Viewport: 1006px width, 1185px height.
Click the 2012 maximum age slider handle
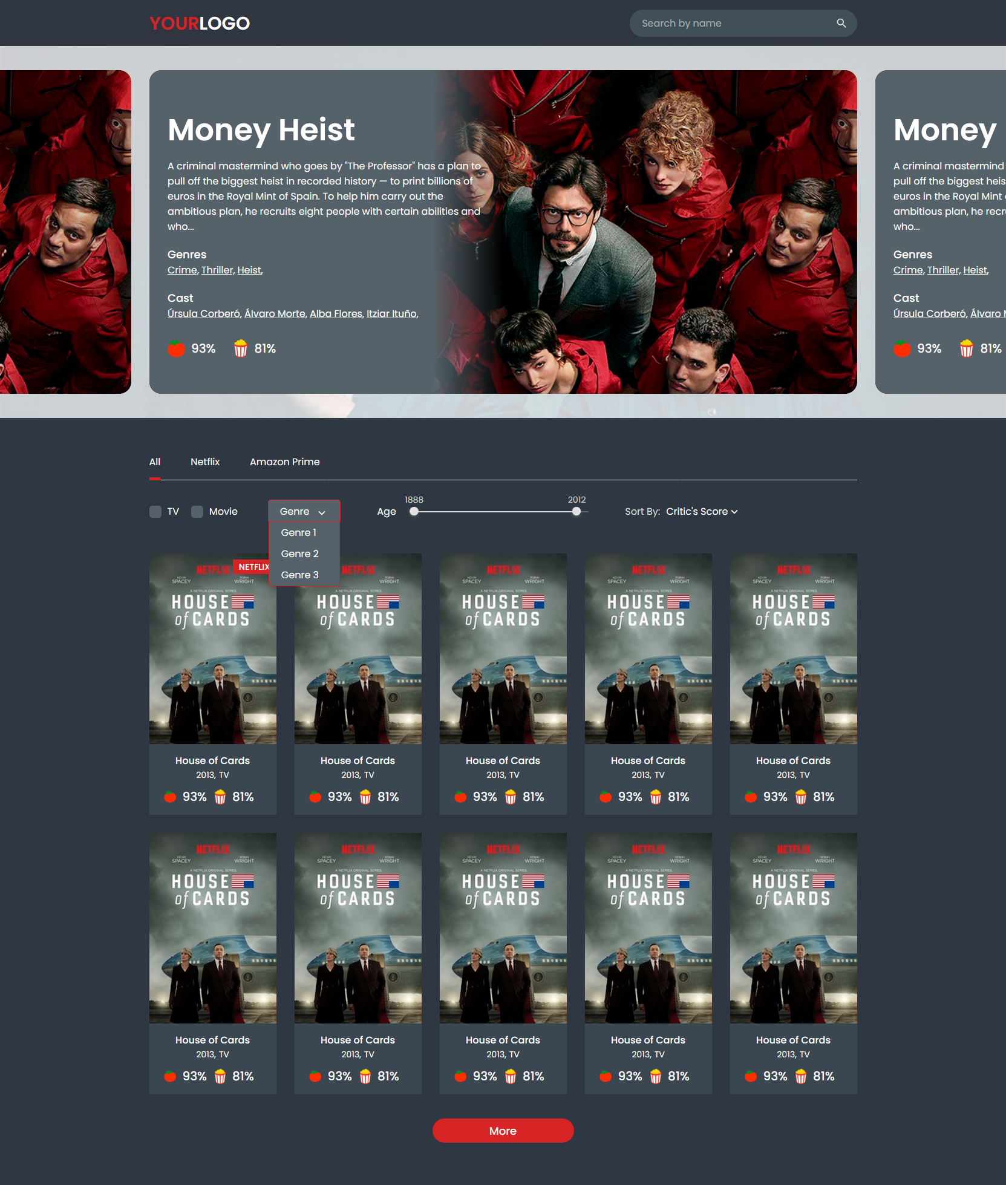pos(576,511)
